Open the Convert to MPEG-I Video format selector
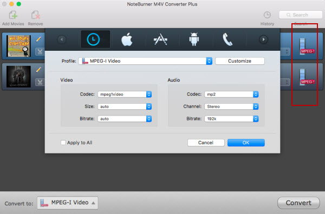Viewport: 325px width, 214px height. tap(68, 203)
